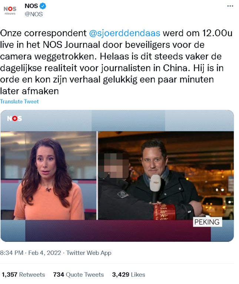Open the @sjoerddendaas mention link
This screenshot has width=239, height=284.
(125, 33)
